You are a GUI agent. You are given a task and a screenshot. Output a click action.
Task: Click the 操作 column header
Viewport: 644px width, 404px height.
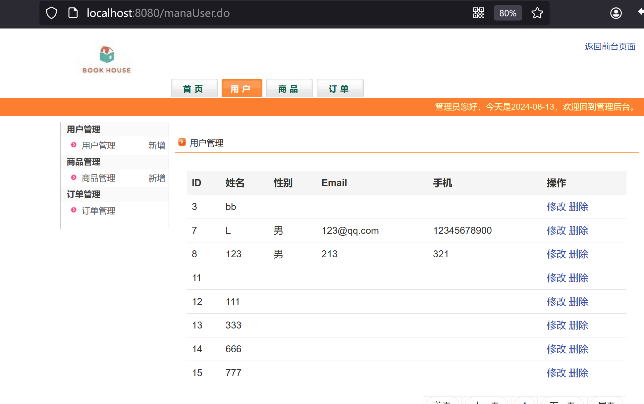pyautogui.click(x=557, y=183)
